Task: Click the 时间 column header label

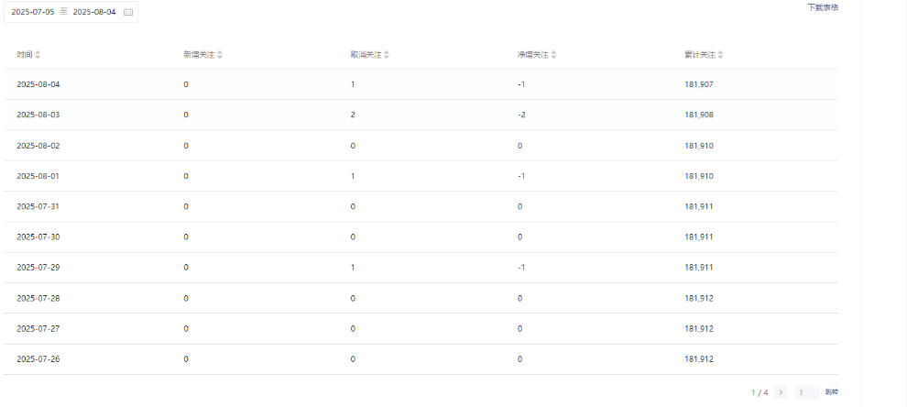Action: [x=25, y=55]
